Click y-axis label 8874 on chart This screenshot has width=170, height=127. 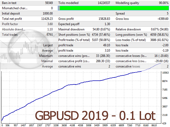tap(165, 81)
